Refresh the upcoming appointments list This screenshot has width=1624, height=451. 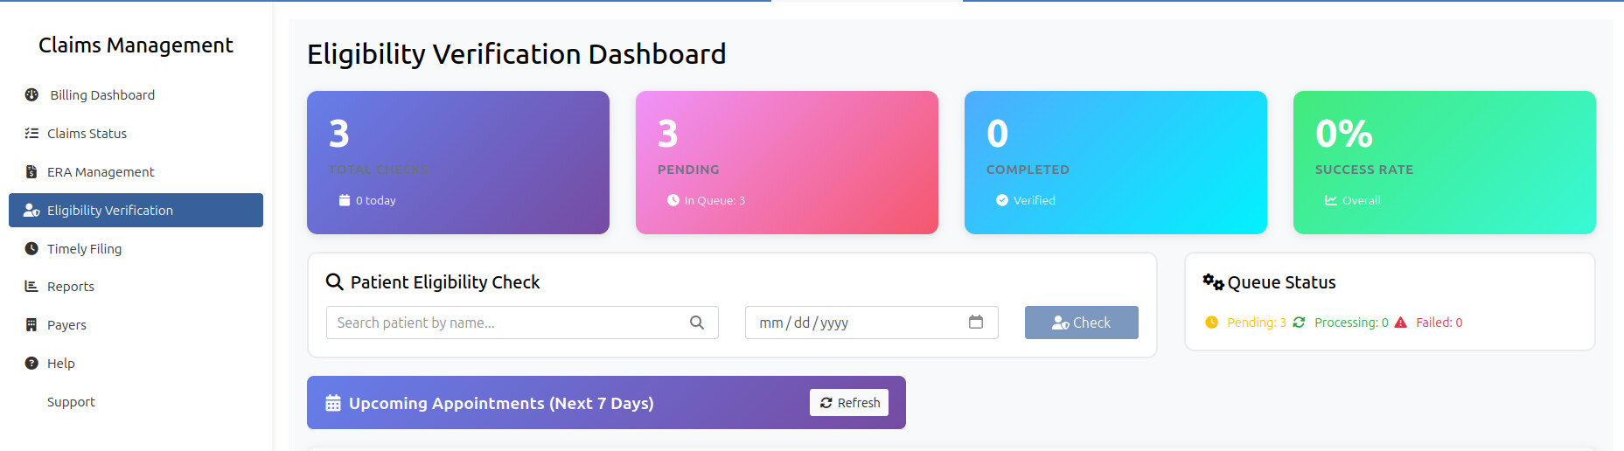point(849,402)
